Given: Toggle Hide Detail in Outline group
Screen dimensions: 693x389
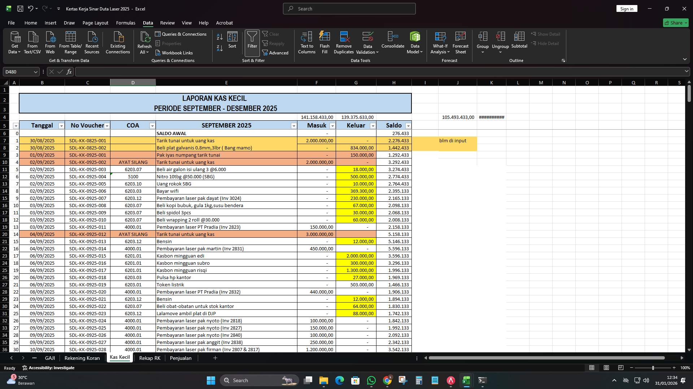Looking at the screenshot, I should 546,43.
